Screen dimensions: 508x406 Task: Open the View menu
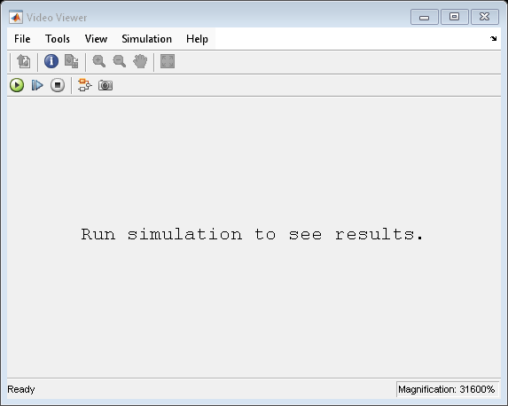(96, 39)
